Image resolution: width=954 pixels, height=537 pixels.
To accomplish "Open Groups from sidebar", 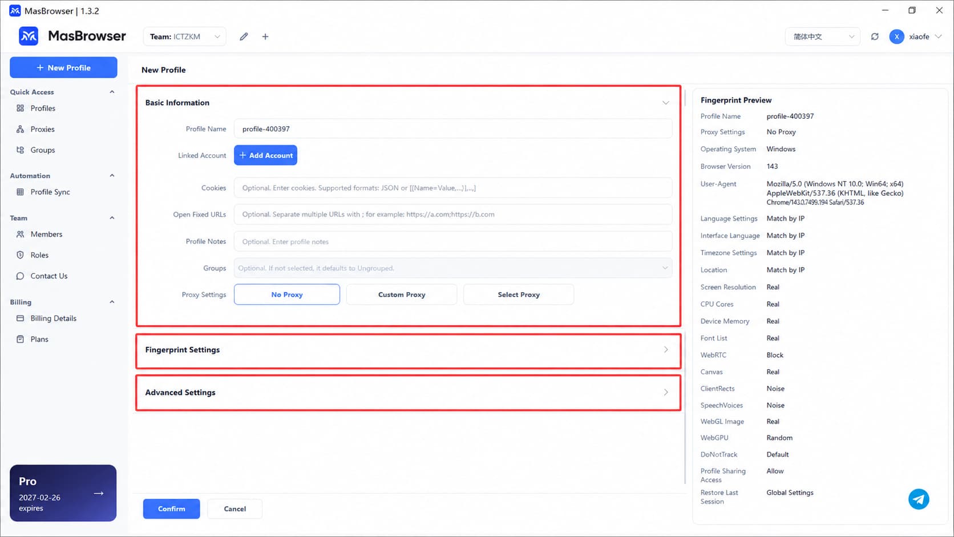I will point(43,150).
